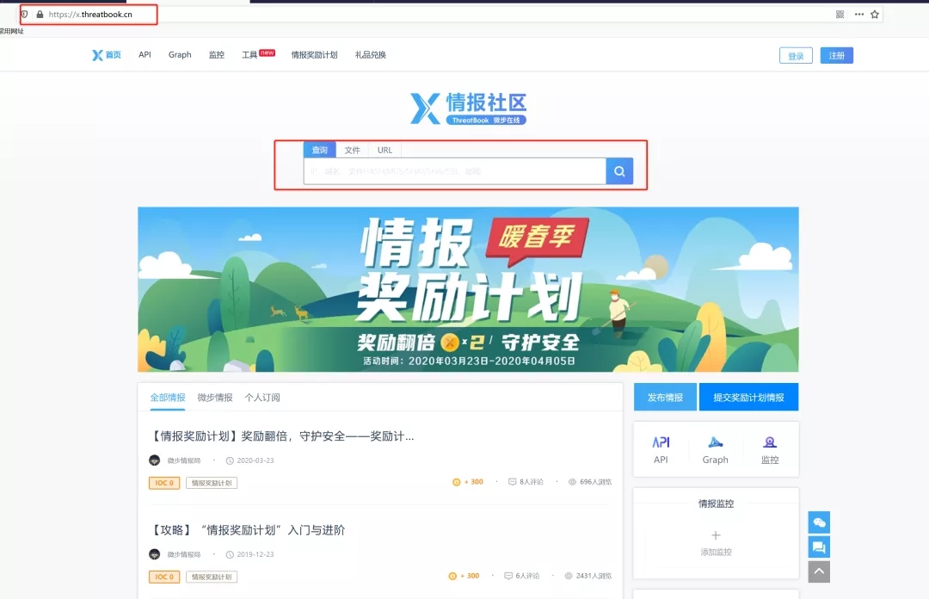Click the 2431人浏览 view count
This screenshot has height=599, width=929.
[x=588, y=576]
